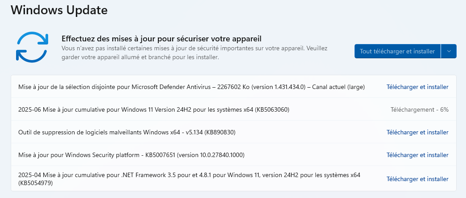This screenshot has height=198, width=466.
Task: Click the Téléchargement - 6% progress status
Action: pos(419,109)
